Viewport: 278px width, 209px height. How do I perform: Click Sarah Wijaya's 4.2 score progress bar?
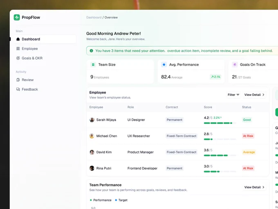tap(220, 123)
